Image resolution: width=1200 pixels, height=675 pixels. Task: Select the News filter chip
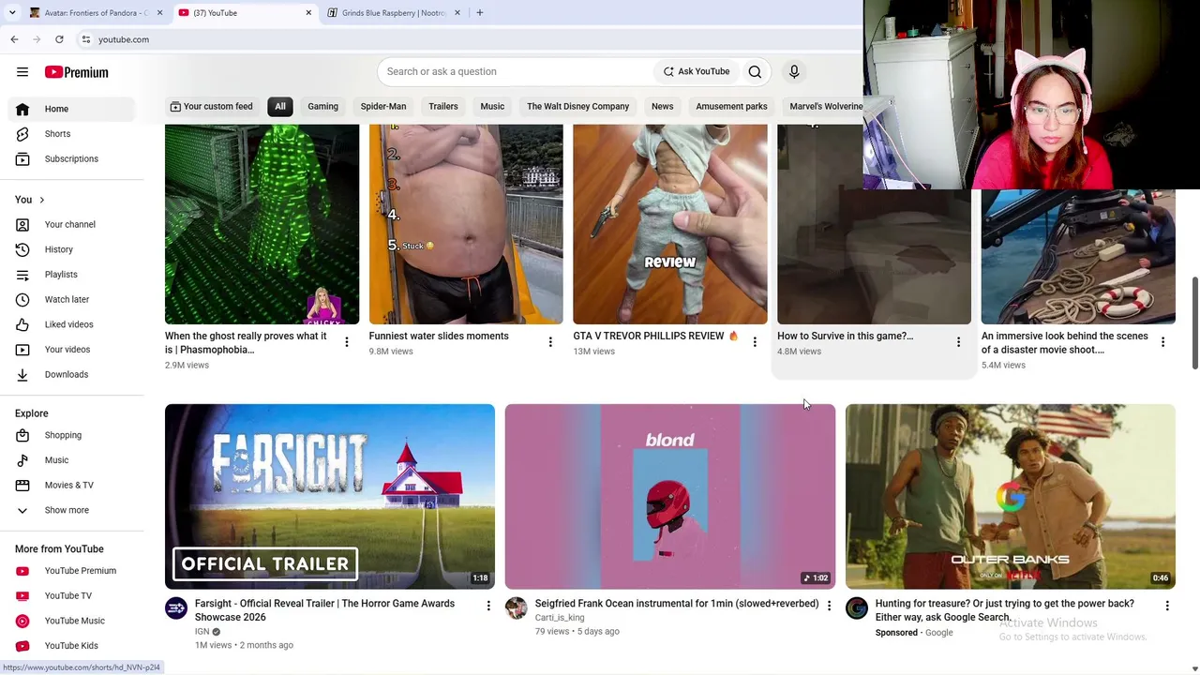click(662, 106)
